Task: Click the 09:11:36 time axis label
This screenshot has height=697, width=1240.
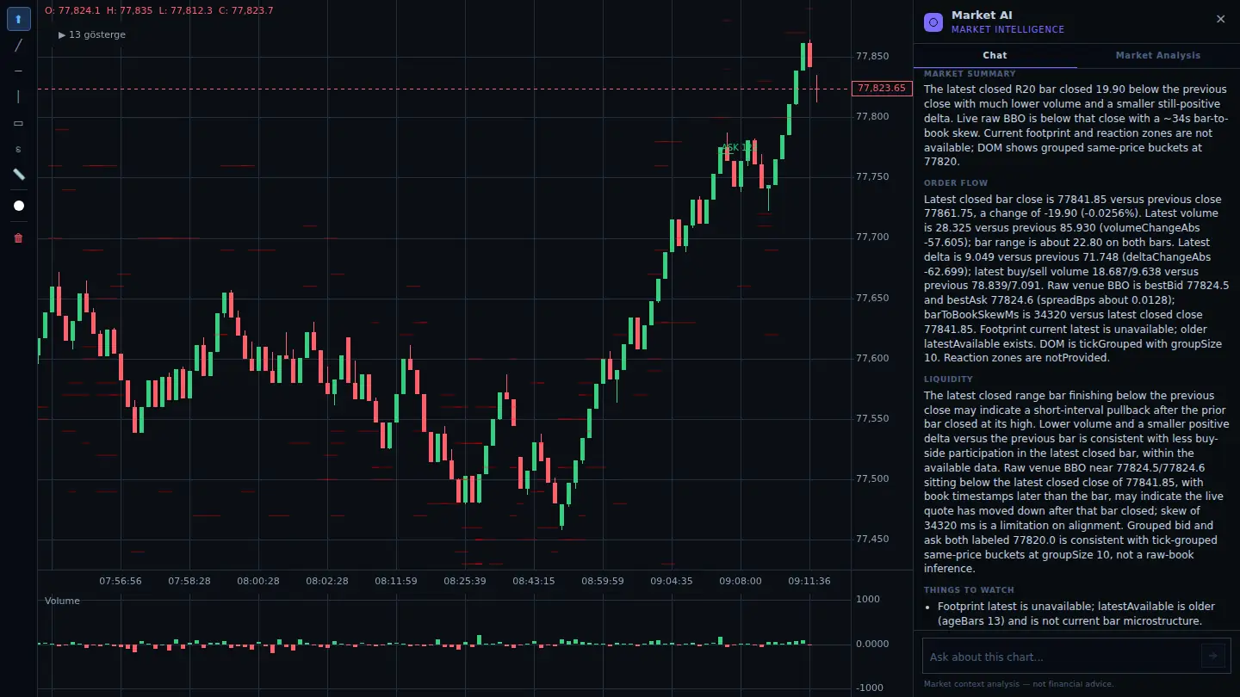Action: pyautogui.click(x=809, y=581)
